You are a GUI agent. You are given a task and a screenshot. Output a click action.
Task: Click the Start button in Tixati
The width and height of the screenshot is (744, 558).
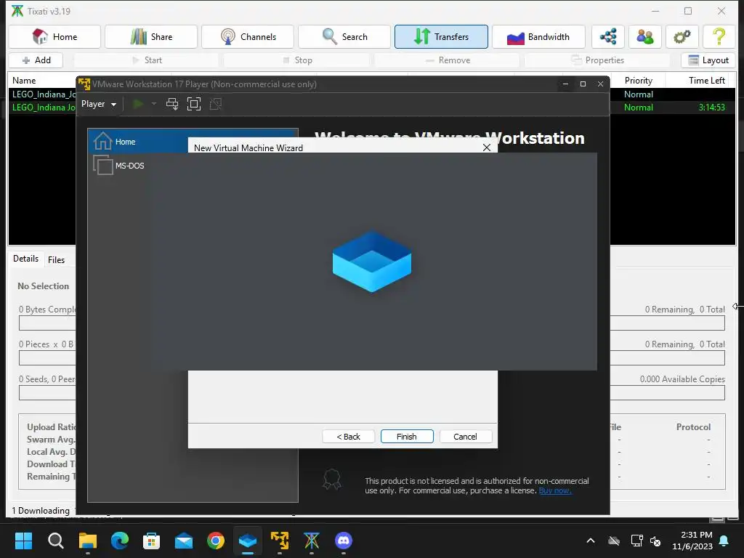tap(147, 60)
